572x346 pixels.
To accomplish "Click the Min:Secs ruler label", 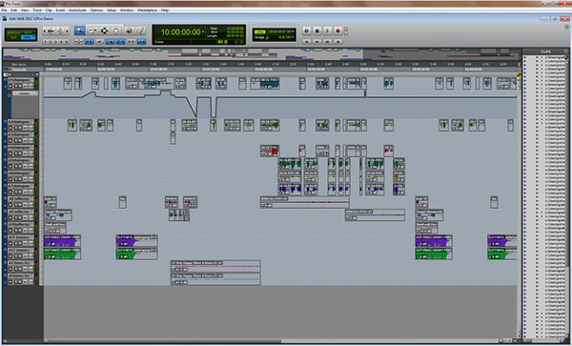I will (x=19, y=65).
